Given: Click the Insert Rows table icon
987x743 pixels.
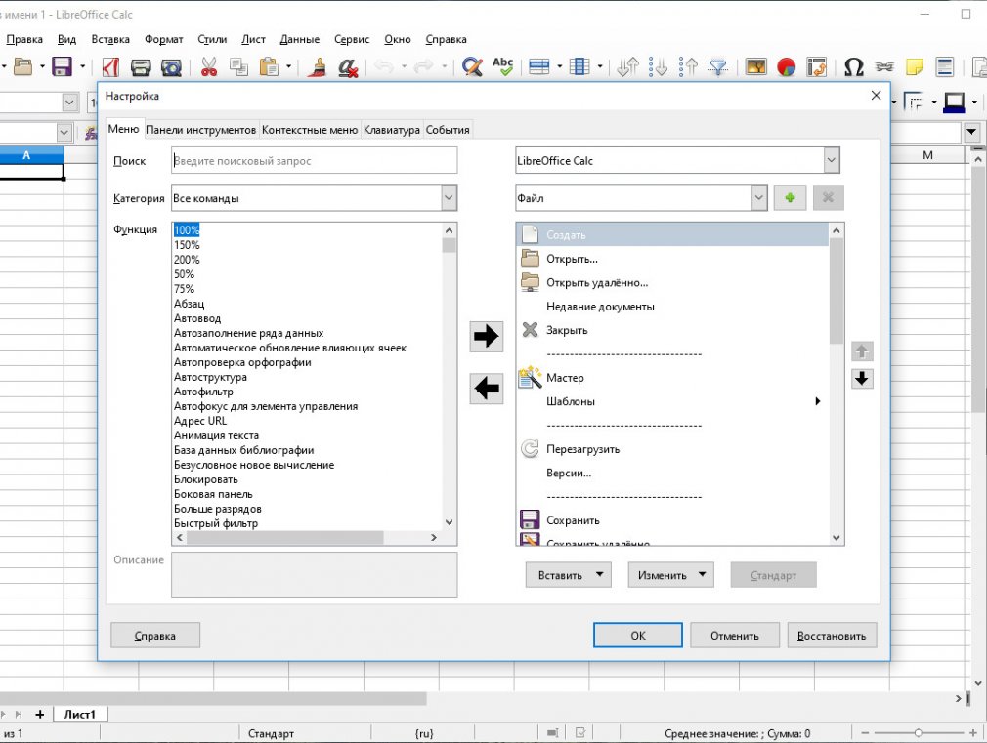Looking at the screenshot, I should [539, 66].
